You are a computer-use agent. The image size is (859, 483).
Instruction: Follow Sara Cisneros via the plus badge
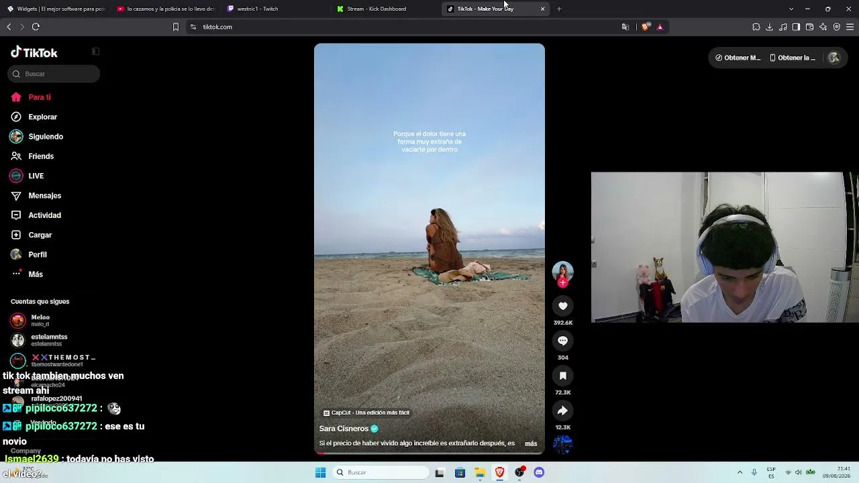562,283
